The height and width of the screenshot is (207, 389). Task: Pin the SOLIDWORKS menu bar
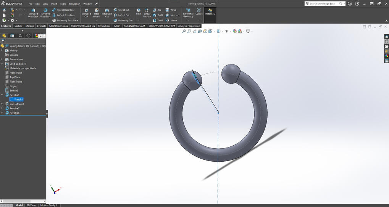tap(97, 4)
